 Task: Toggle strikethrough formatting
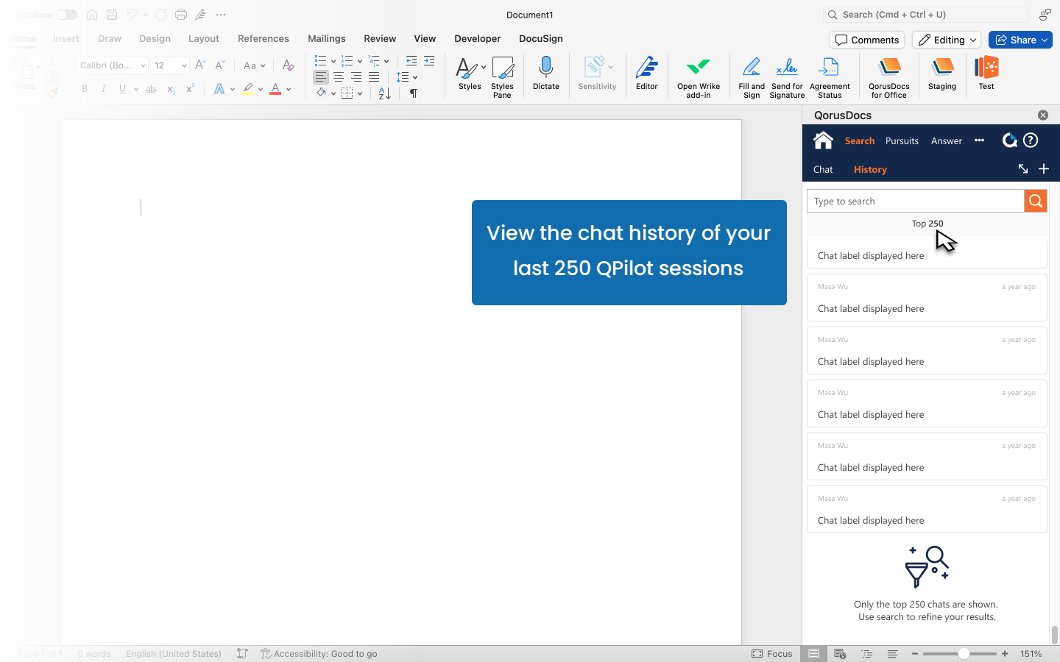tap(151, 89)
